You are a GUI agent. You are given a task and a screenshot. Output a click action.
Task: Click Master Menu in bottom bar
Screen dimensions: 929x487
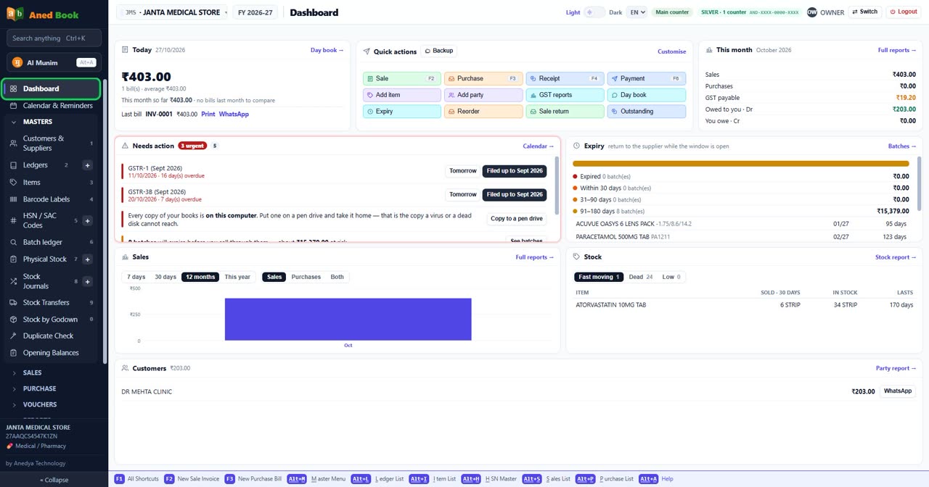tap(316, 479)
